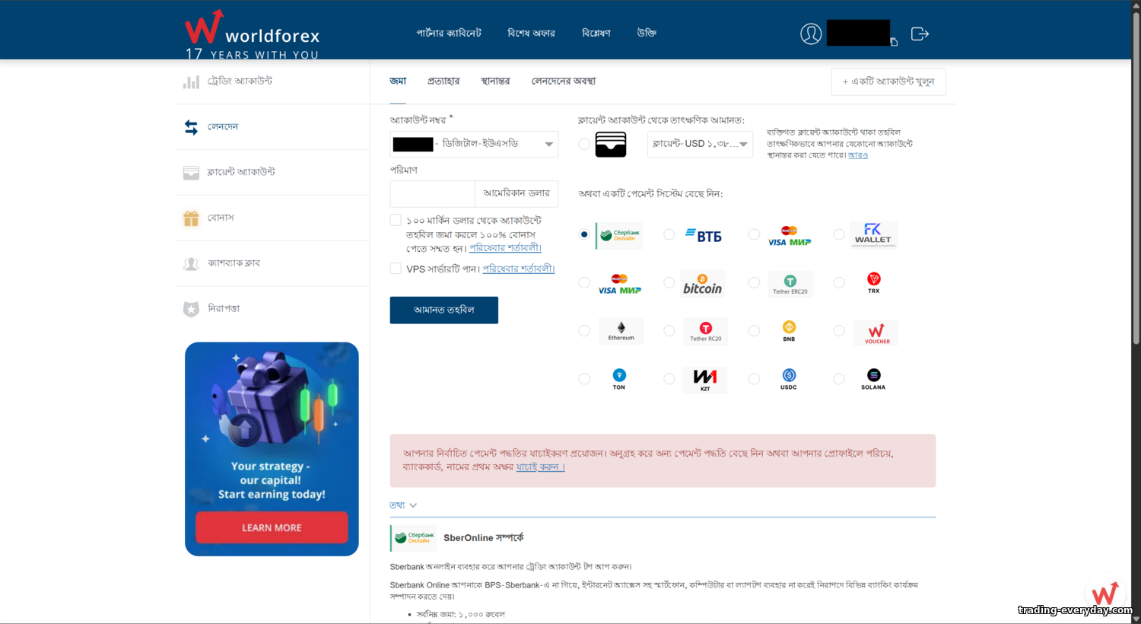Select the Ethereum payment icon

[x=621, y=331]
